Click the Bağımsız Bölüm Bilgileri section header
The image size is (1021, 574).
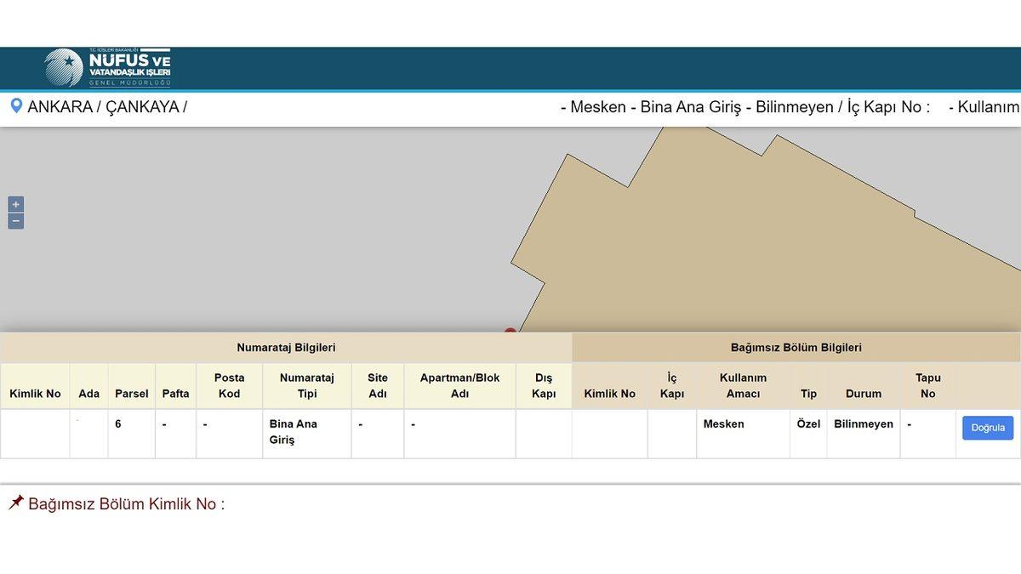[796, 347]
